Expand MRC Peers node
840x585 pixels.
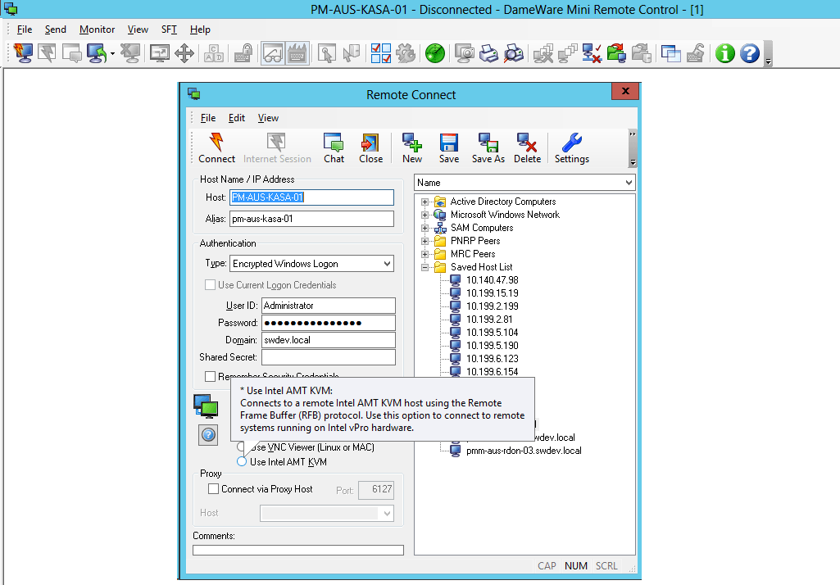(x=425, y=255)
